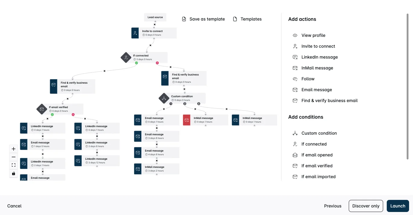Click the If connected diamond node icon
The image size is (413, 215).
(126, 57)
